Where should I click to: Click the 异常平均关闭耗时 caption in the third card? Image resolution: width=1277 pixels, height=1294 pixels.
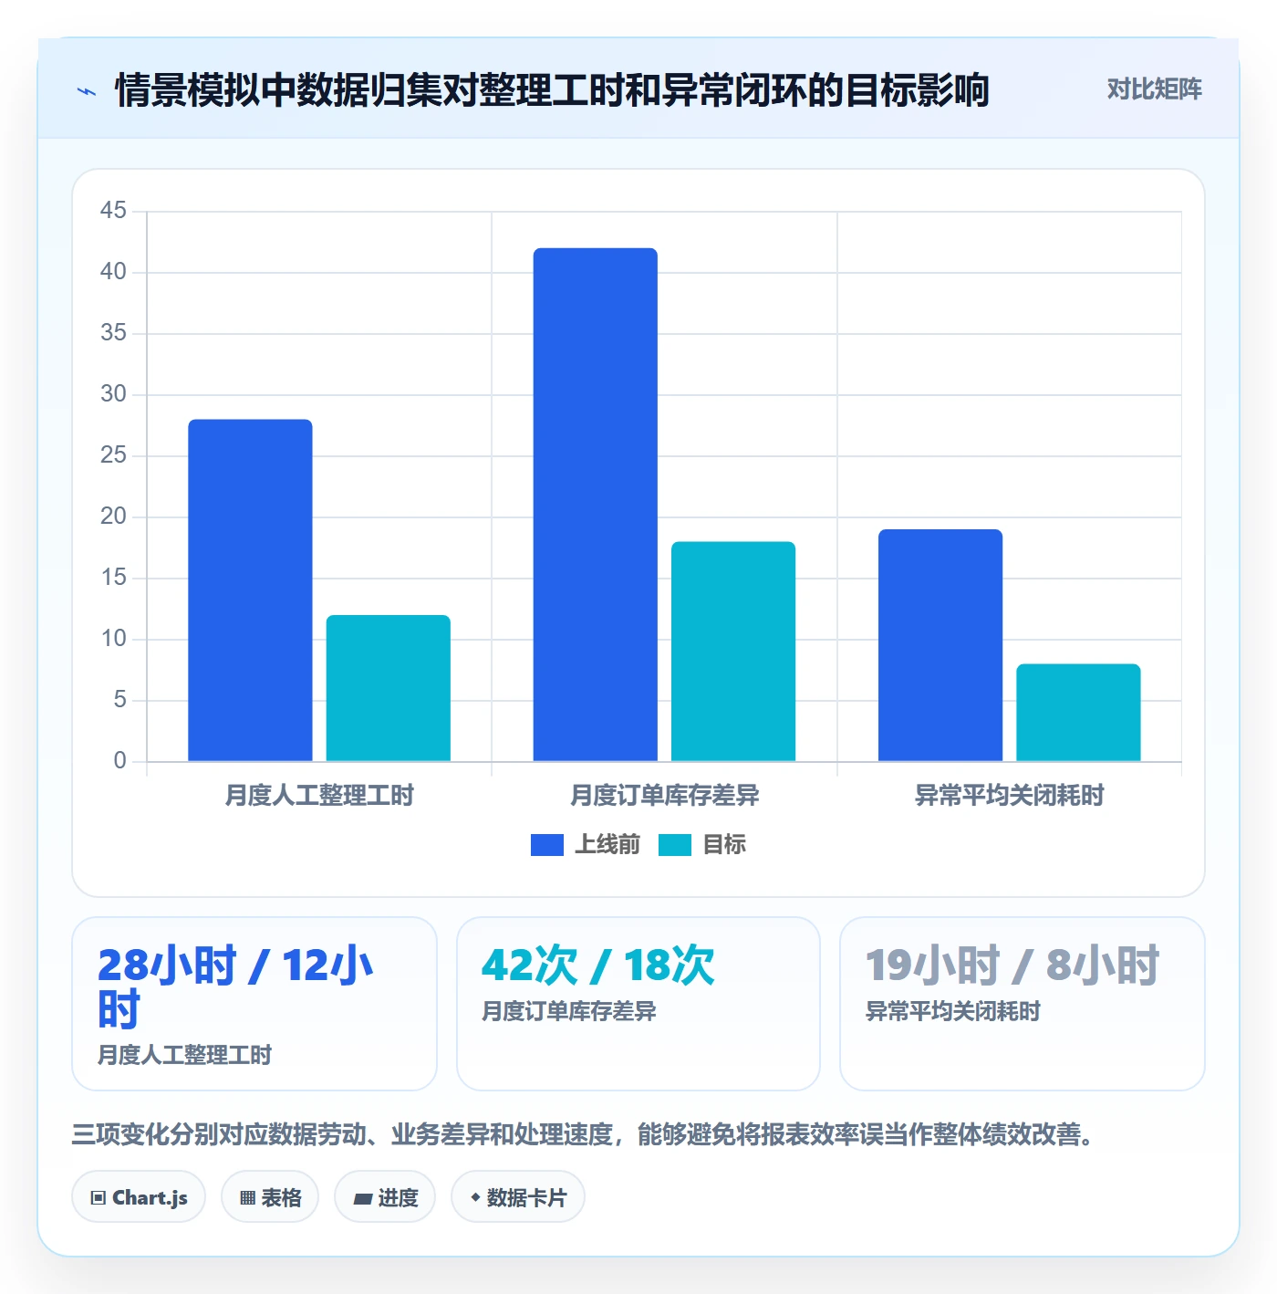(x=952, y=1011)
